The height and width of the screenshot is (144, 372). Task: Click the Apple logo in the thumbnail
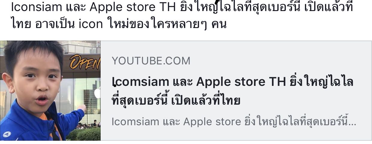tap(97, 93)
